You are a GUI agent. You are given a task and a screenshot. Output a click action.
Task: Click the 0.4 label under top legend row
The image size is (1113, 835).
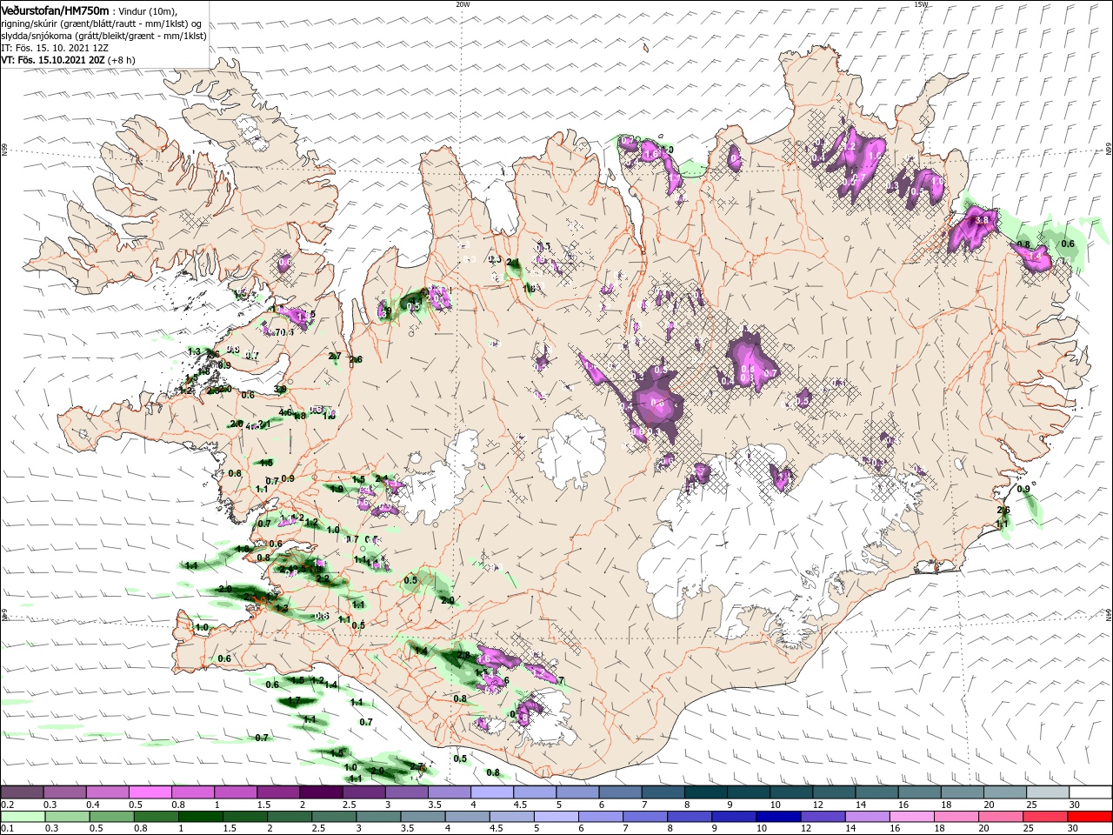pyautogui.click(x=93, y=805)
